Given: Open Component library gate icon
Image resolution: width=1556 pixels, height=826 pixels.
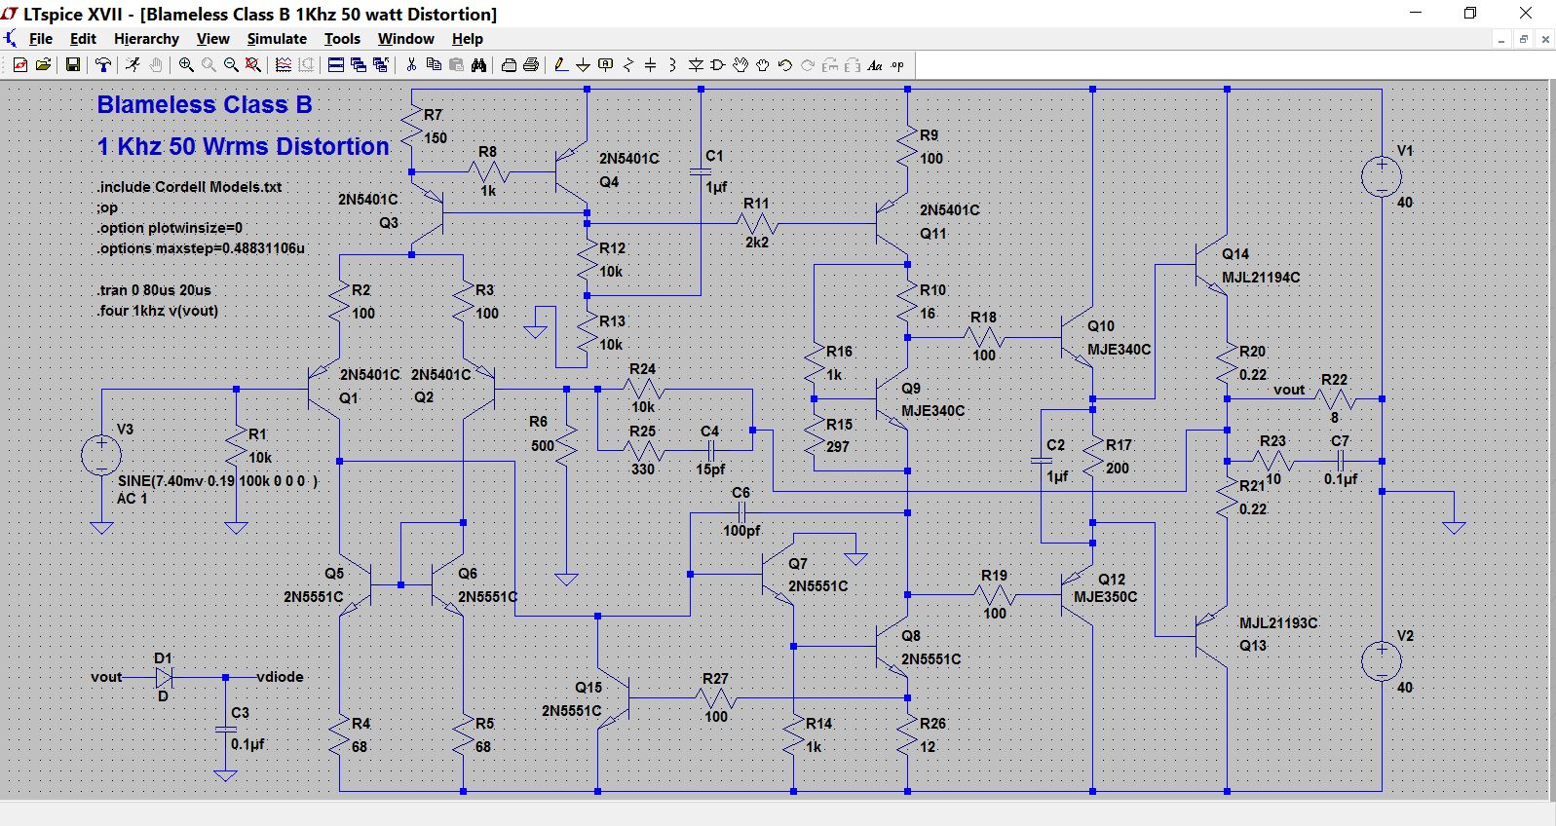Looking at the screenshot, I should 717,65.
